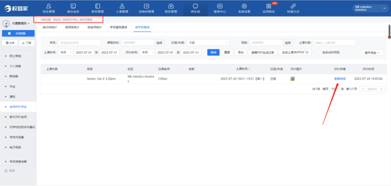Open the 上课时间 本月 range dropdown

pos(66,52)
